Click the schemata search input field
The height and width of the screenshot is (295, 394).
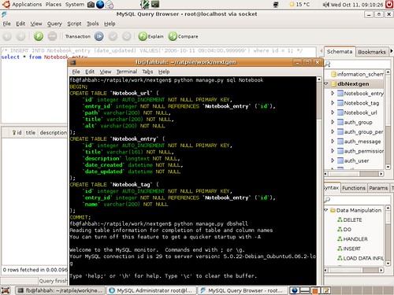point(361,64)
